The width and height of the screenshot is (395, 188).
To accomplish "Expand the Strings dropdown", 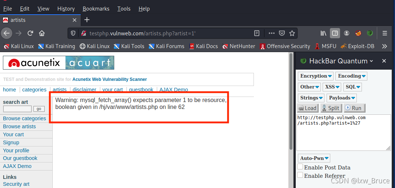I will (x=311, y=98).
